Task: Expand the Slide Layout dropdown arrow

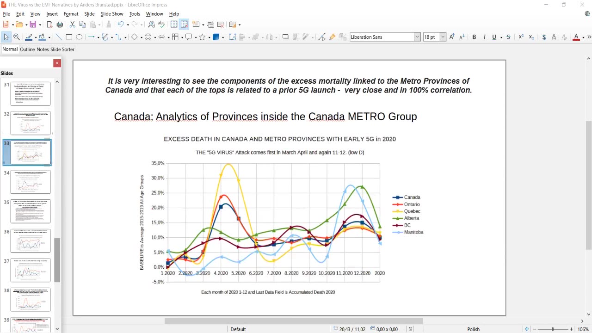Action: click(x=239, y=25)
